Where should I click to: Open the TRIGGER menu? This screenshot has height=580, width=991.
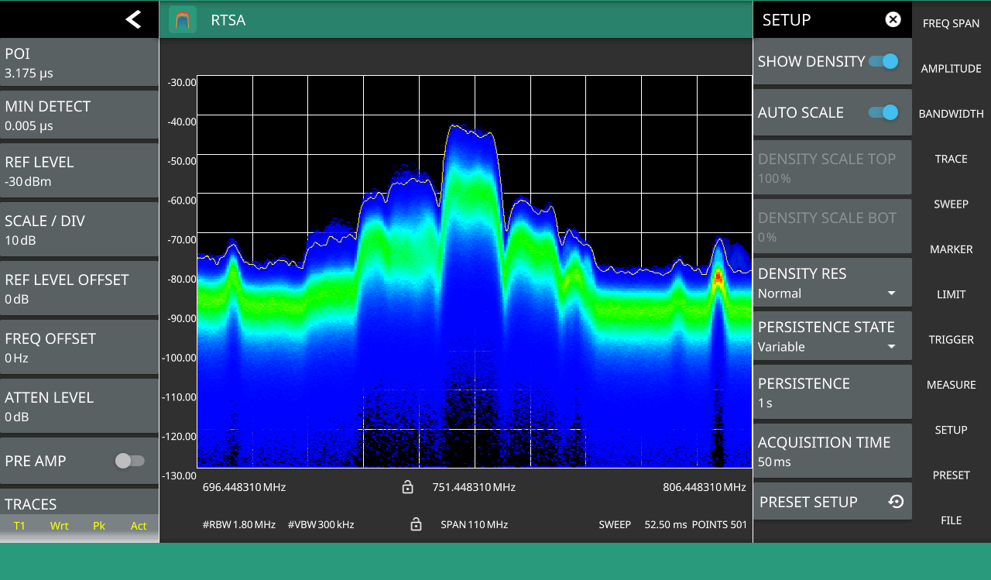point(951,339)
